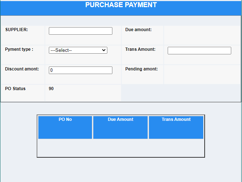
Task: Open the Pyment type dropdown
Action: coord(78,50)
